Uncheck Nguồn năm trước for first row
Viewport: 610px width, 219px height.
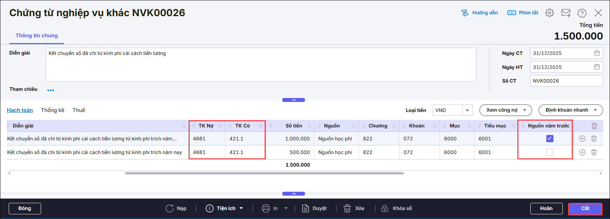[550, 139]
